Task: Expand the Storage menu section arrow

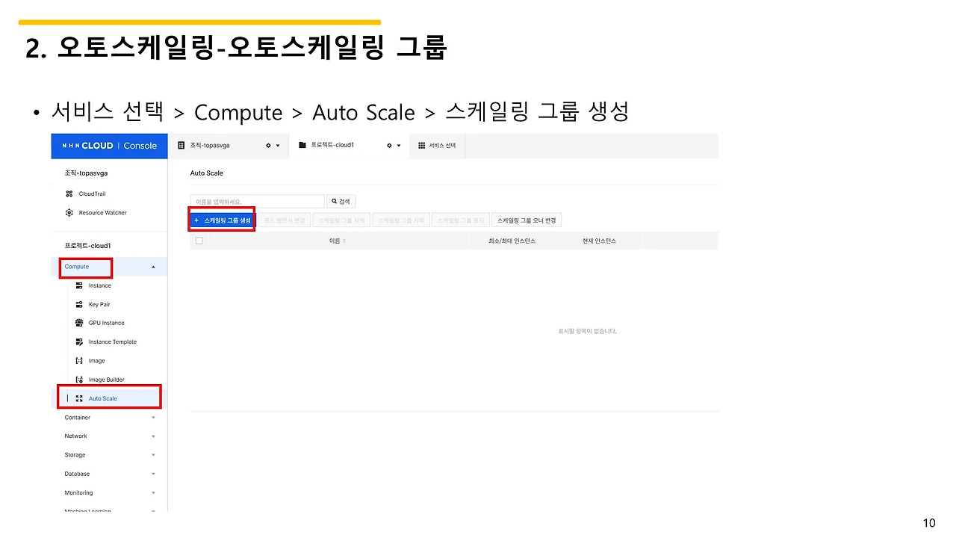Action: point(153,455)
